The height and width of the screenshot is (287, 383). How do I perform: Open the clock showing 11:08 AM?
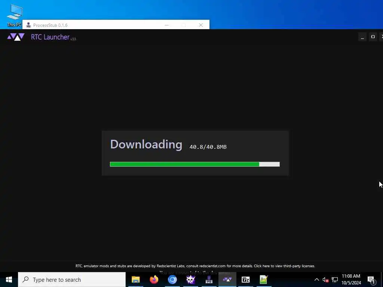(x=351, y=280)
